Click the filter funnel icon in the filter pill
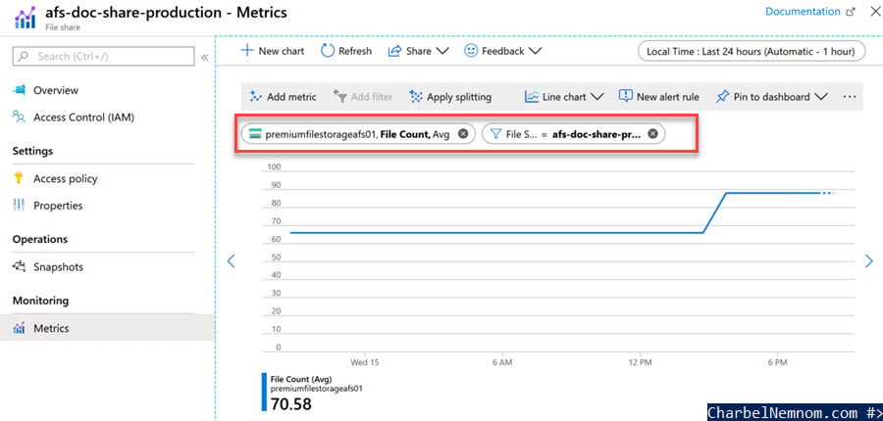The width and height of the screenshot is (883, 421). click(x=495, y=134)
